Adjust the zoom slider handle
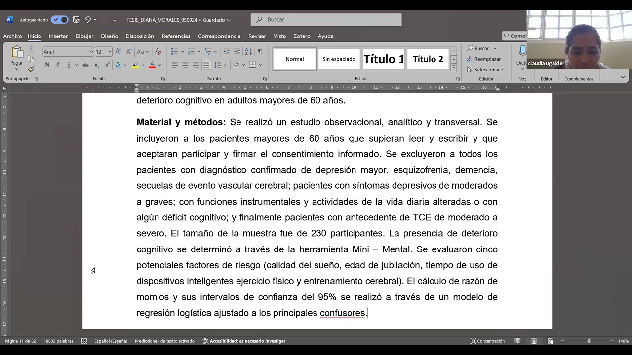Image resolution: width=632 pixels, height=355 pixels. pyautogui.click(x=589, y=341)
